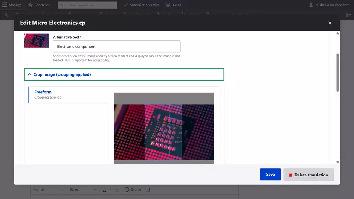Select the Freeform crop type tab
354x199 pixels.
click(x=69, y=94)
